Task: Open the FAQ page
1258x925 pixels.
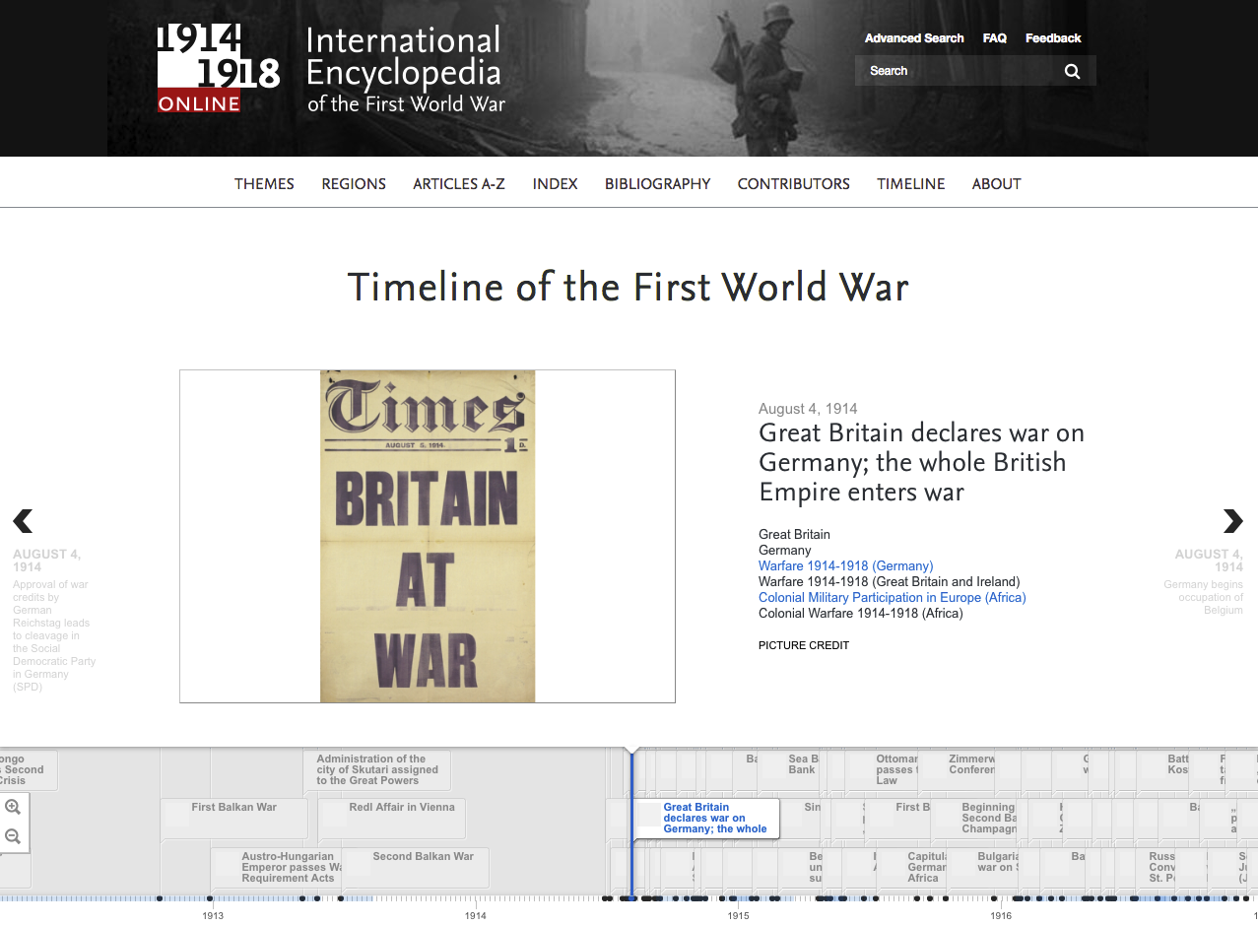Action: pyautogui.click(x=994, y=38)
